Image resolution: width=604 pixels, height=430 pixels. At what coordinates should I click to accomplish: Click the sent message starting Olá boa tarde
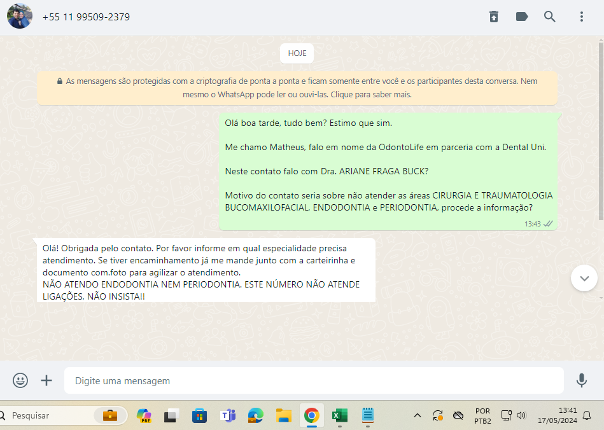tap(388, 172)
